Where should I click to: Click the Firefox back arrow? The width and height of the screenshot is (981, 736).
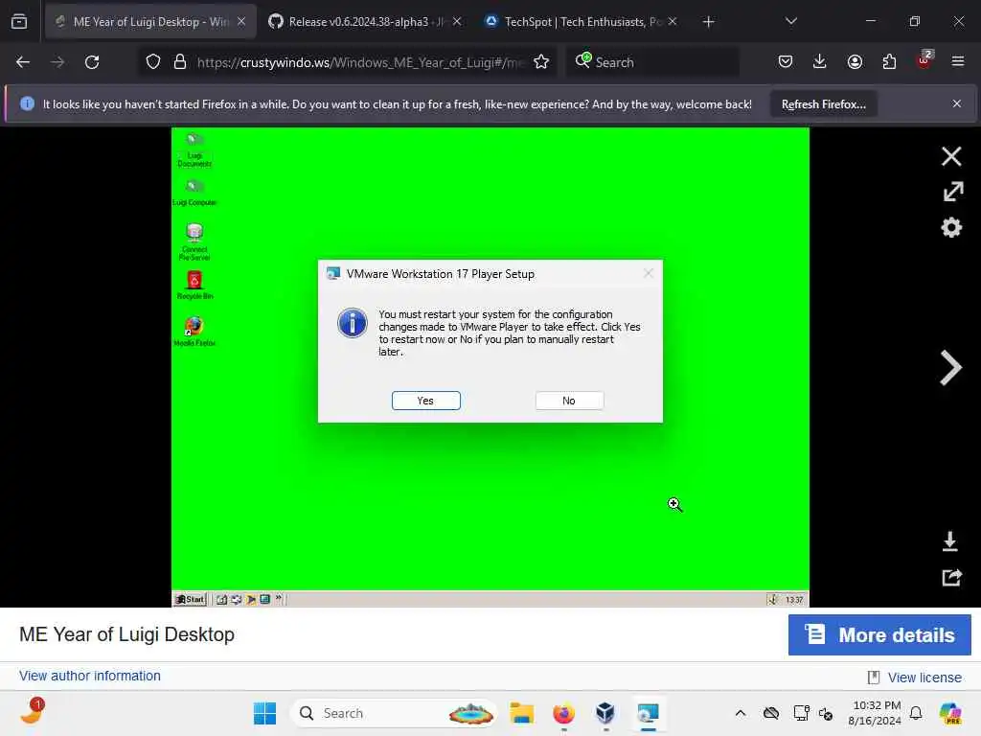click(23, 62)
